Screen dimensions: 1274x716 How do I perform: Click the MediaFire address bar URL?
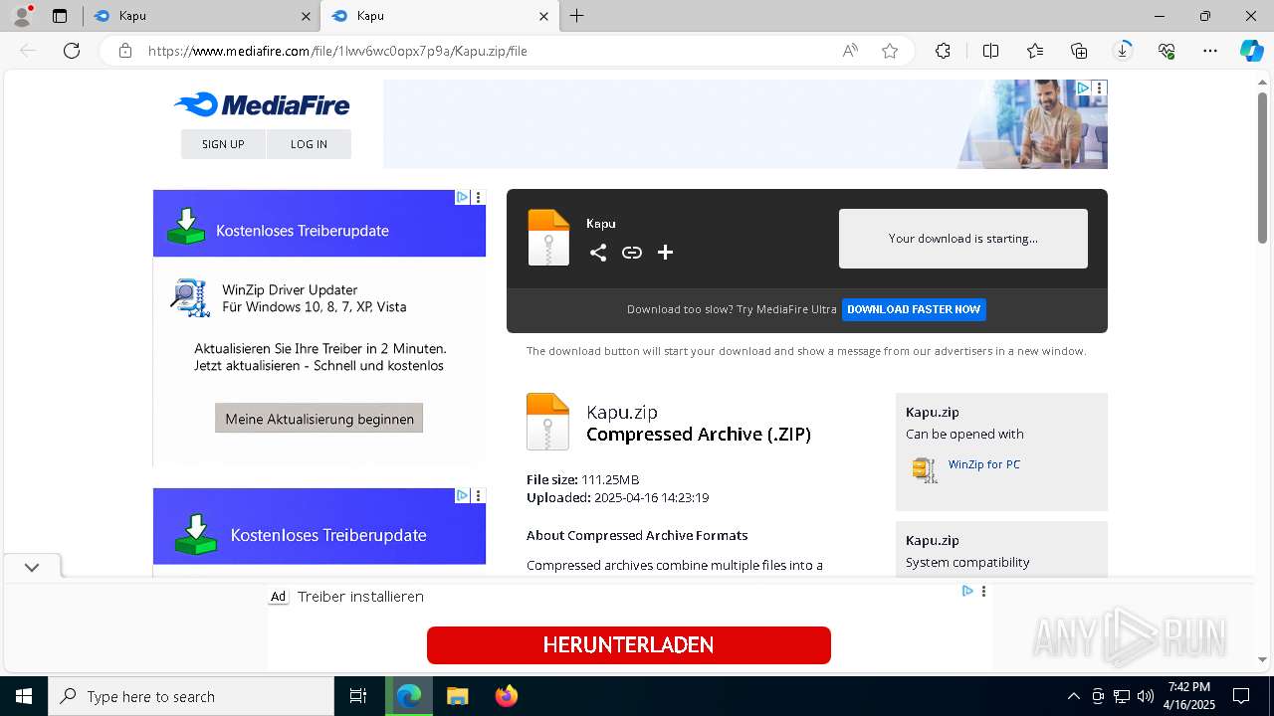click(337, 51)
